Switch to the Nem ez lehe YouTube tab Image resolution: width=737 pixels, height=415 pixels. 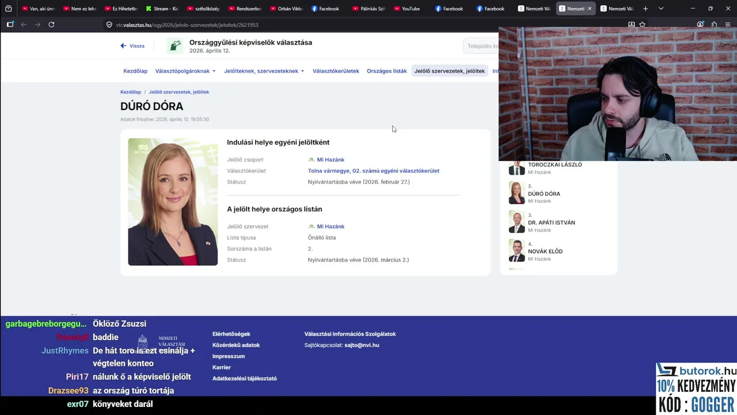[79, 9]
